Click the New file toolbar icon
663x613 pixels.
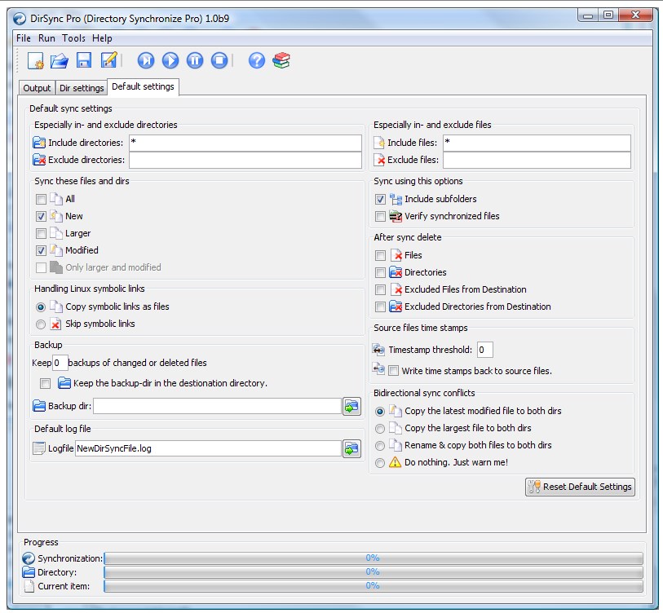tap(36, 60)
